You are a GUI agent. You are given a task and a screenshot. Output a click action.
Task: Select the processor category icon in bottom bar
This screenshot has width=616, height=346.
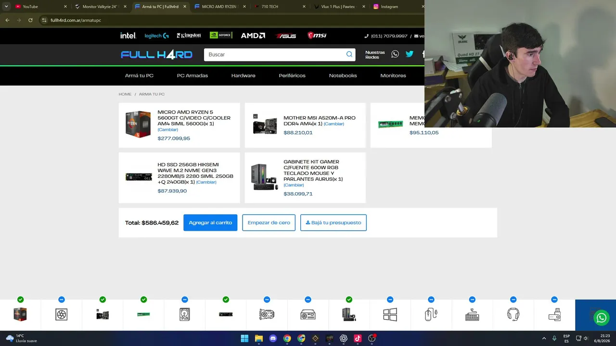(x=20, y=314)
